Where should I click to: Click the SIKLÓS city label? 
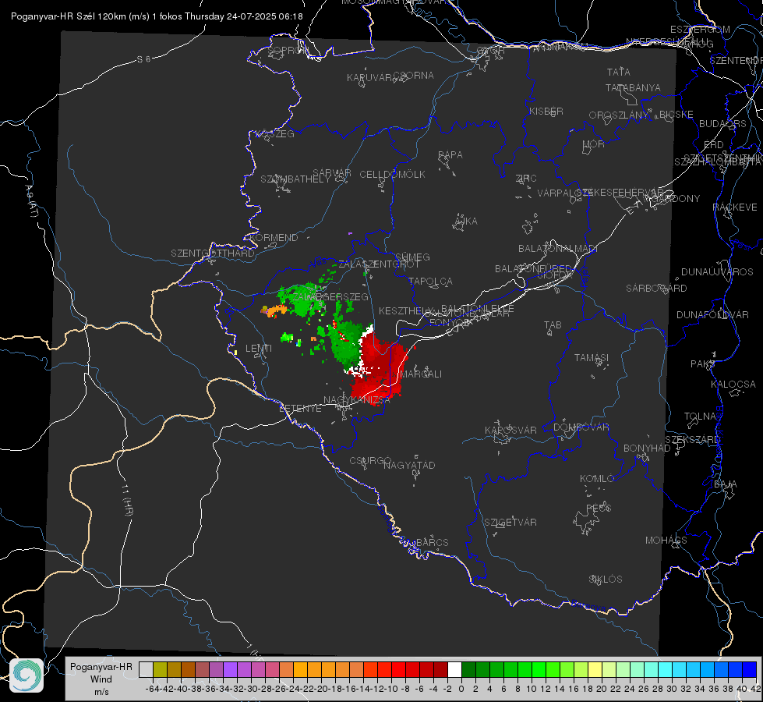click(606, 580)
